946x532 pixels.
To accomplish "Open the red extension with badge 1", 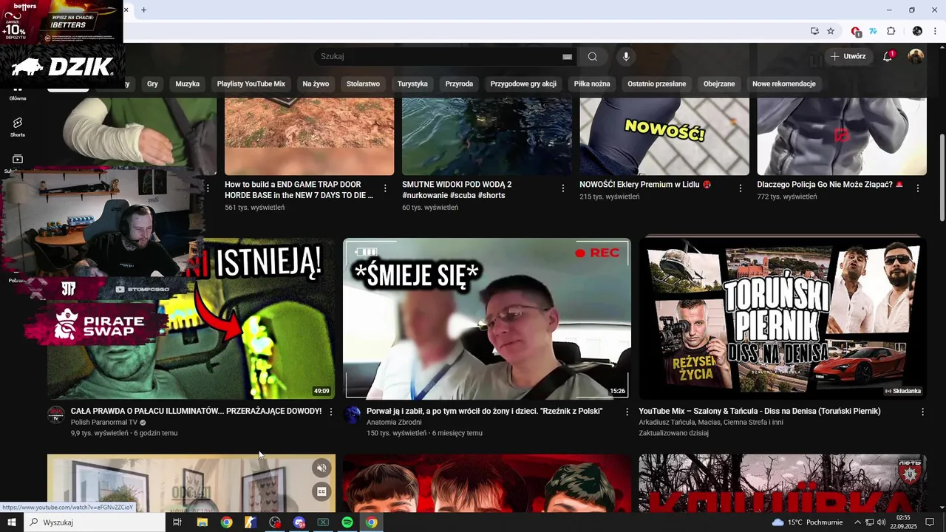I will click(x=856, y=31).
